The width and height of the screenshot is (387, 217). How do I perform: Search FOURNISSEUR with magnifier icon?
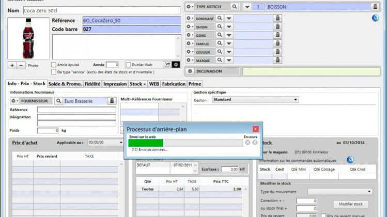point(58,101)
